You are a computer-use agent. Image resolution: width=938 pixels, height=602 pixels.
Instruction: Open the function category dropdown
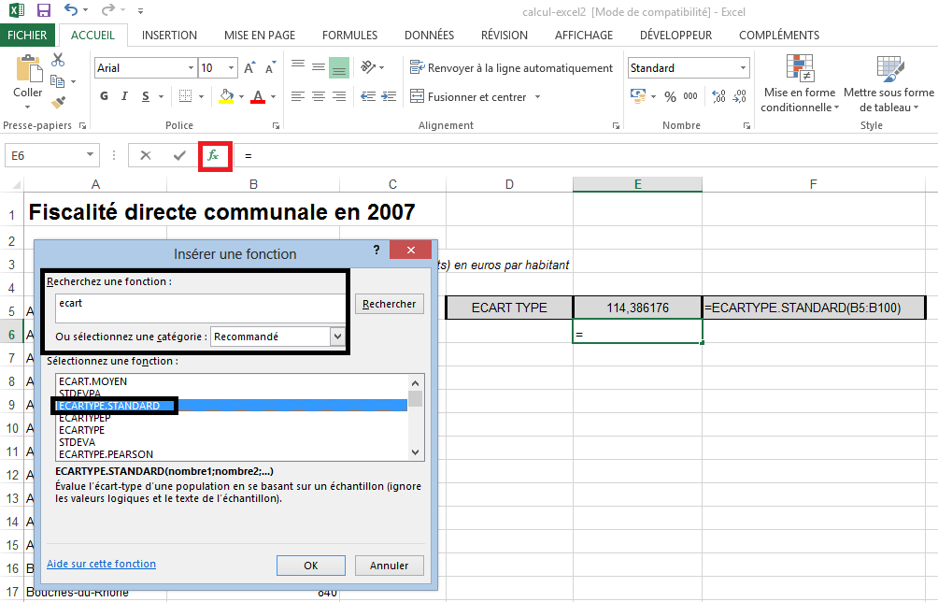(x=337, y=337)
